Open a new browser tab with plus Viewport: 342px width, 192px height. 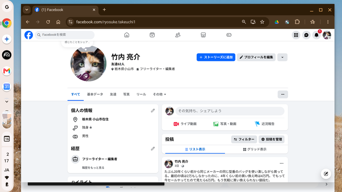pyautogui.click(x=104, y=9)
